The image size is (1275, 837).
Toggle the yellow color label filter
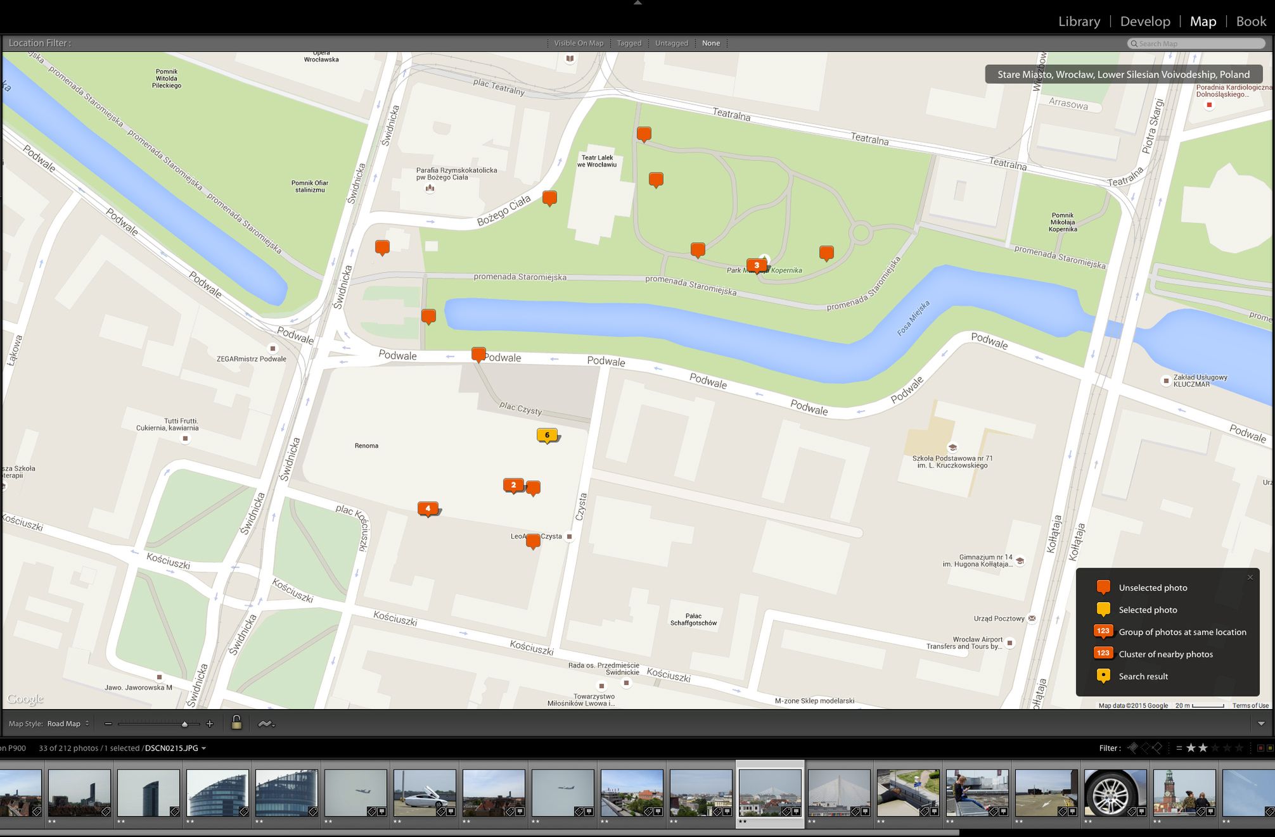[1271, 748]
